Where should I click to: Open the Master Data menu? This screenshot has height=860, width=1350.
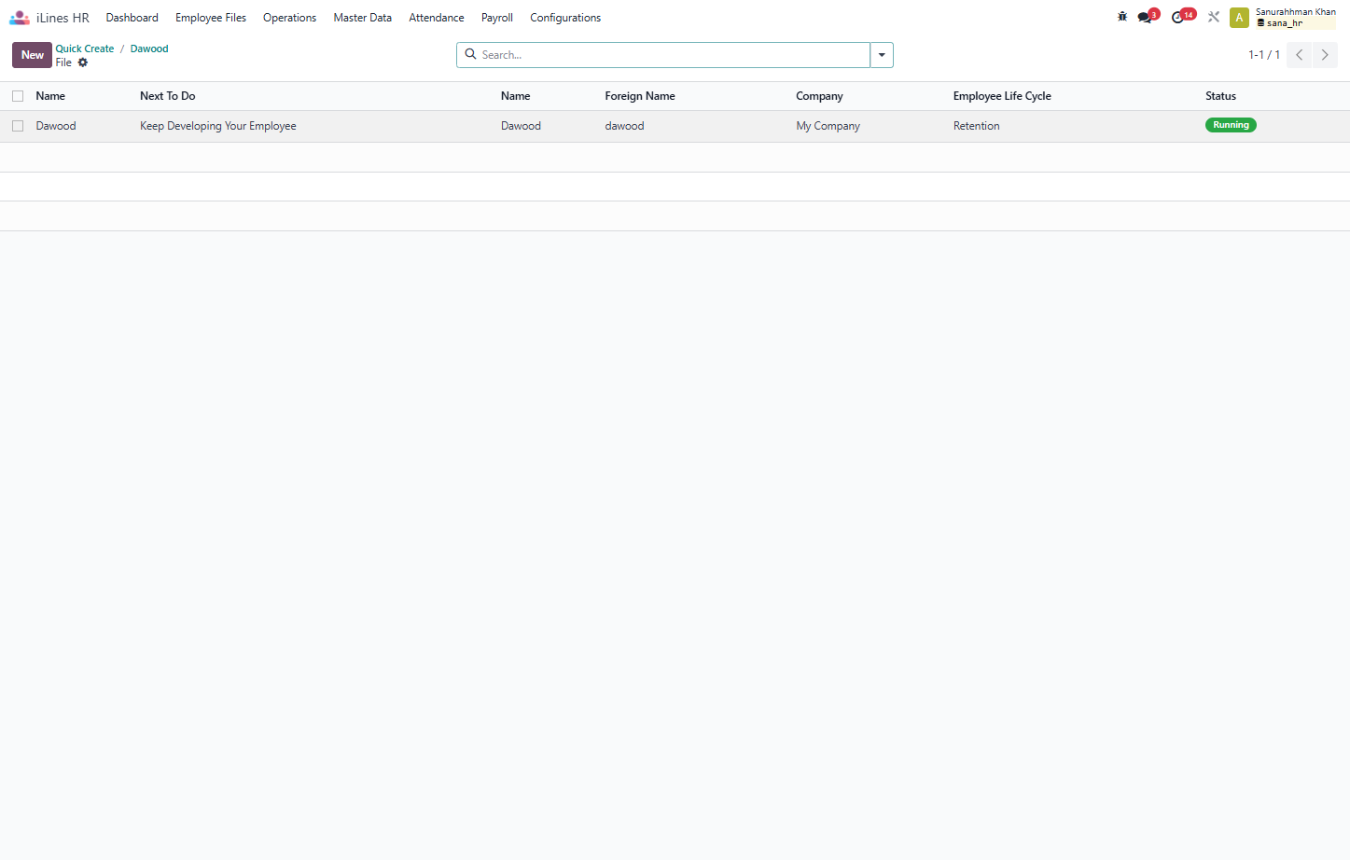click(x=363, y=18)
